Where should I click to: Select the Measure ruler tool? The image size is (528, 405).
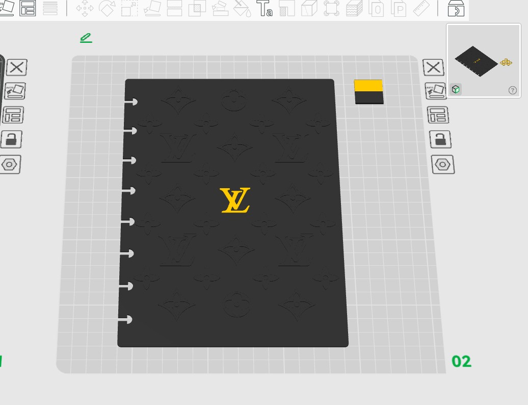click(x=421, y=8)
